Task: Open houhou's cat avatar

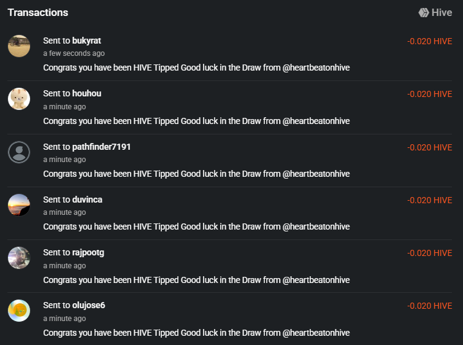Action: coord(19,99)
